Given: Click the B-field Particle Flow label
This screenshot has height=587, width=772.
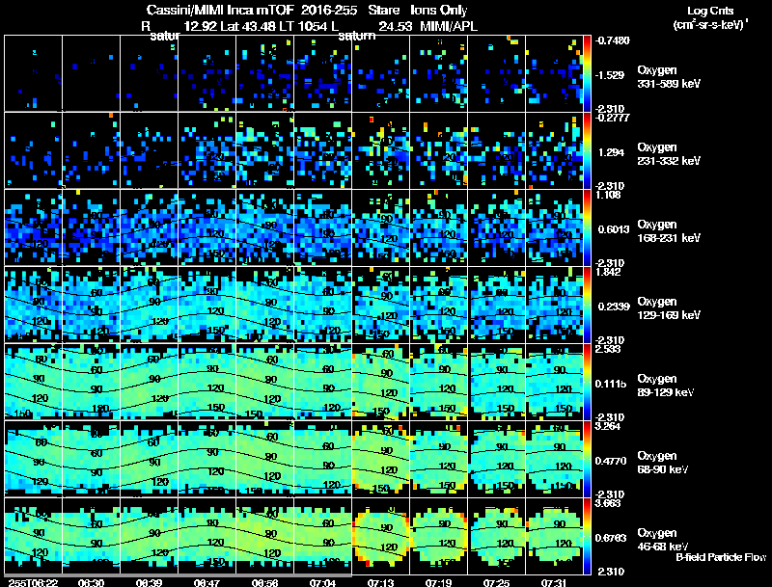Looking at the screenshot, I should click(x=721, y=557).
